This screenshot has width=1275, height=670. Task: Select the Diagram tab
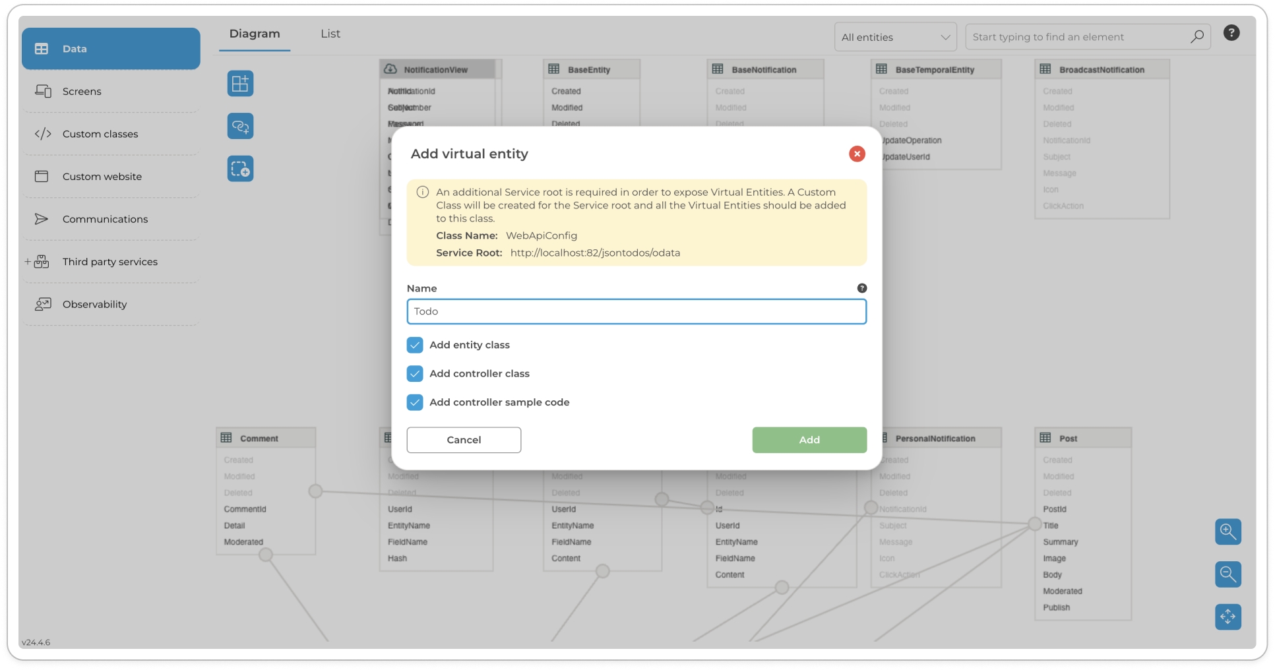[255, 34]
